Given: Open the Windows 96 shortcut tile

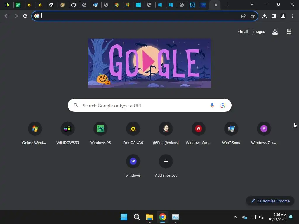Looking at the screenshot, I should coord(100,133).
